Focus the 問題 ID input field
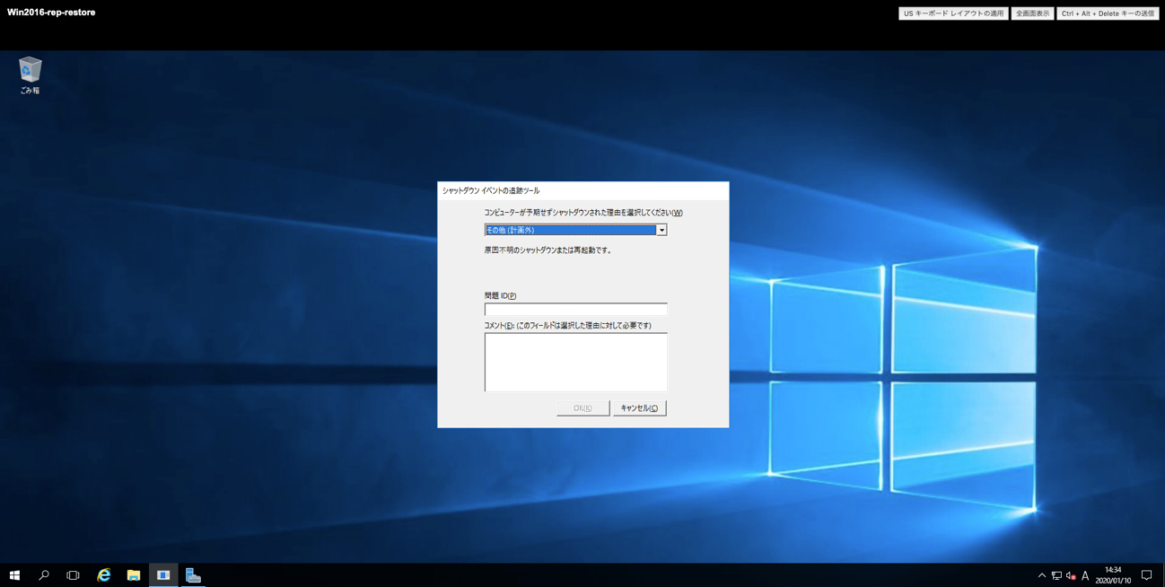Image resolution: width=1165 pixels, height=587 pixels. [x=575, y=309]
